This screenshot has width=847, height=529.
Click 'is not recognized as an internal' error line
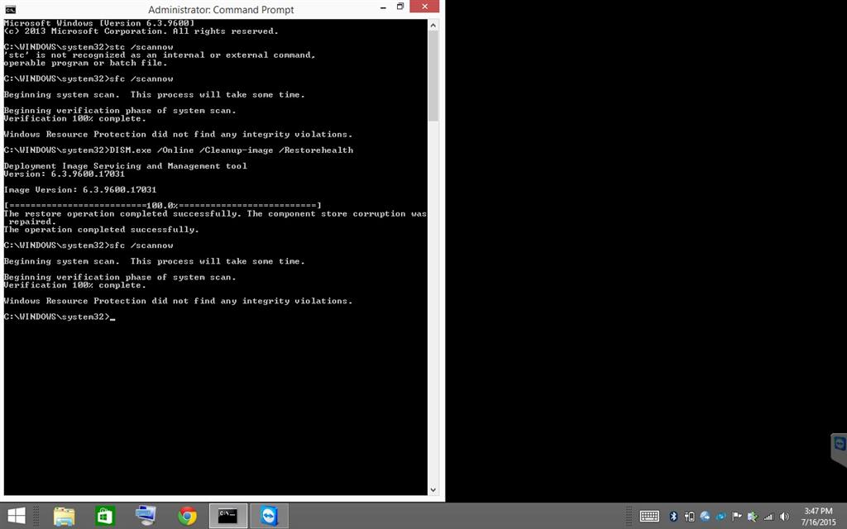(x=160, y=55)
